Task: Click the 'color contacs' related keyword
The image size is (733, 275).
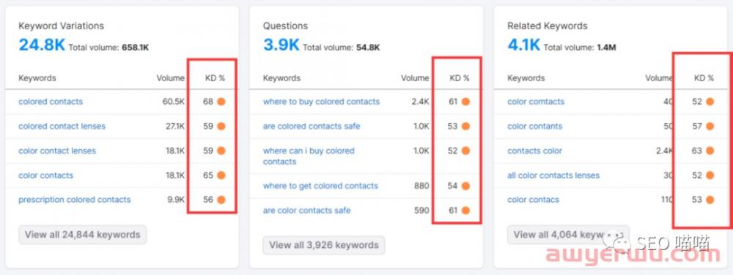Action: [533, 200]
